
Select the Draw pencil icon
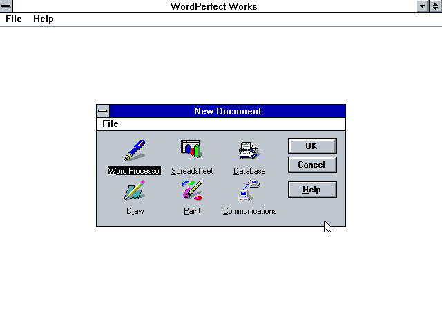(x=135, y=190)
